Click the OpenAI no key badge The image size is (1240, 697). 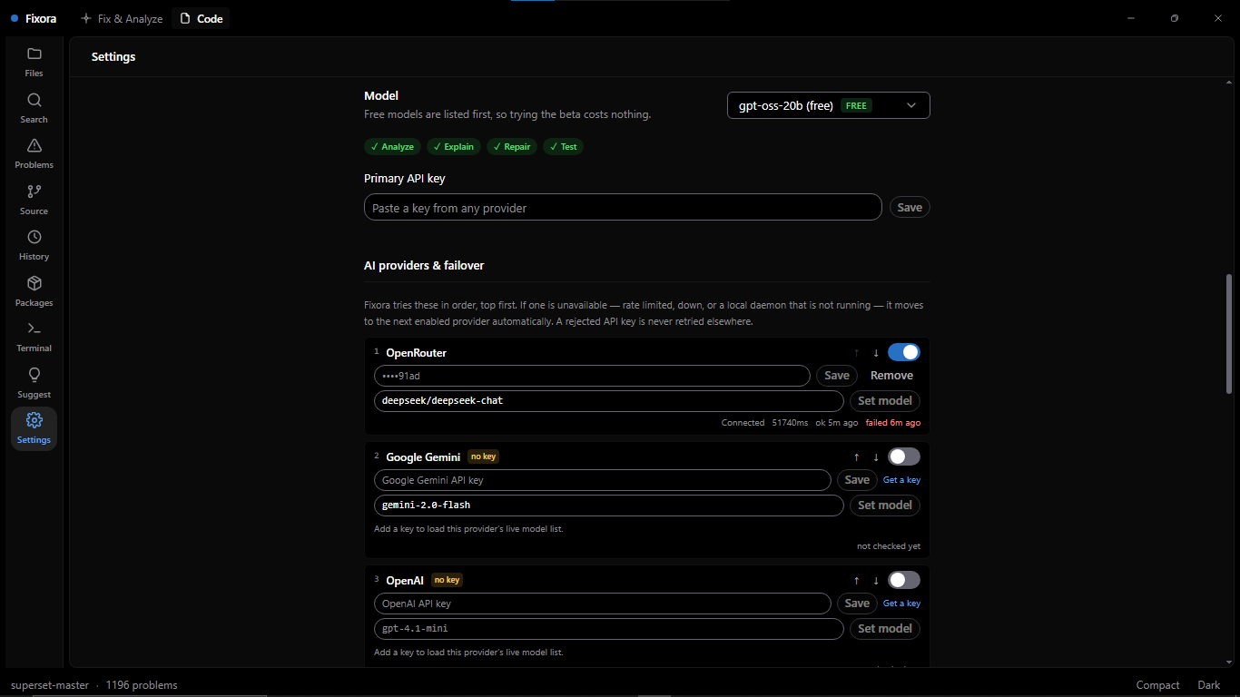[x=447, y=580]
